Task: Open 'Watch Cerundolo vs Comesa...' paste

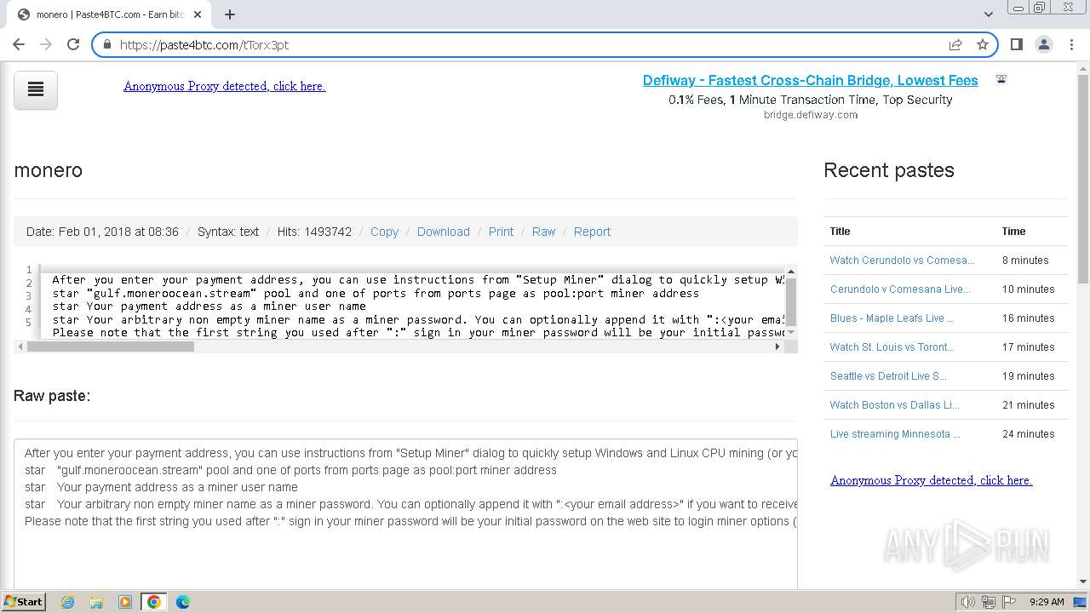Action: pyautogui.click(x=902, y=261)
